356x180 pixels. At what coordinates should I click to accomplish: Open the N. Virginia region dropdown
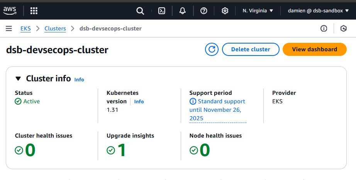pyautogui.click(x=258, y=11)
